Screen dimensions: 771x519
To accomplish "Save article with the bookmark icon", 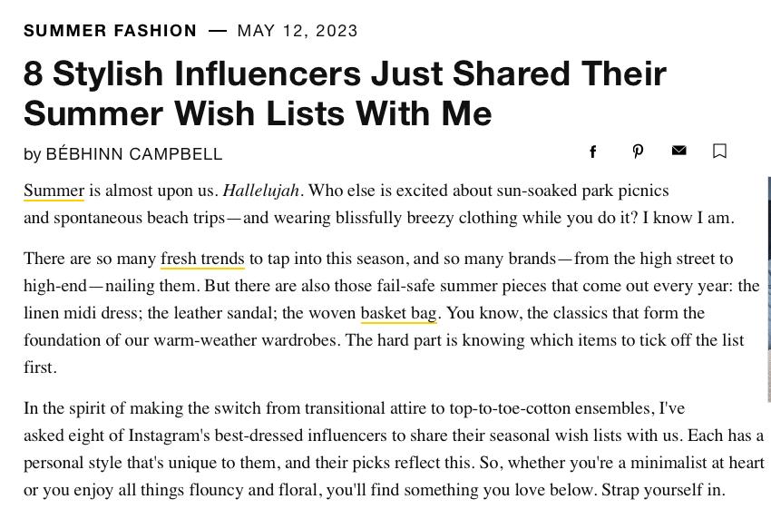I will [x=719, y=152].
